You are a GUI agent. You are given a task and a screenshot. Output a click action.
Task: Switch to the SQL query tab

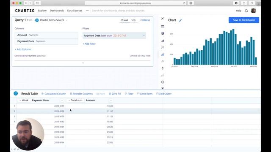click(134, 20)
